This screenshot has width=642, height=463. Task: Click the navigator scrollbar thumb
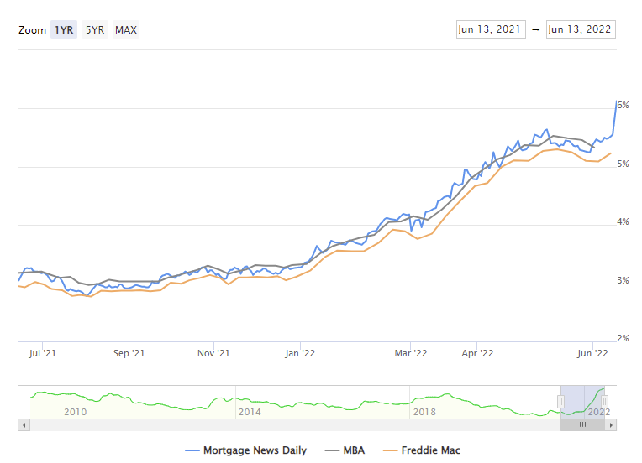582,425
